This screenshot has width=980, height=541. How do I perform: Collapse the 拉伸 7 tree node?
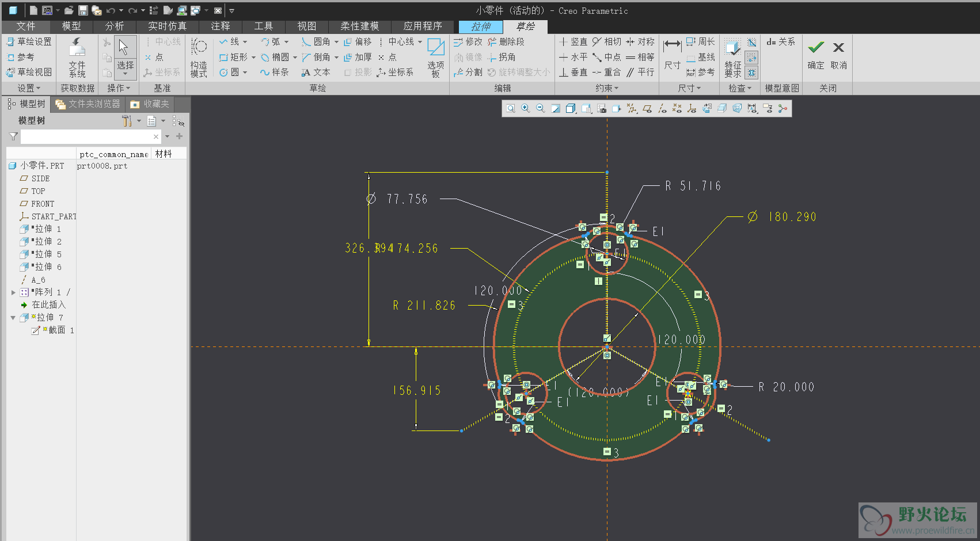(x=13, y=318)
